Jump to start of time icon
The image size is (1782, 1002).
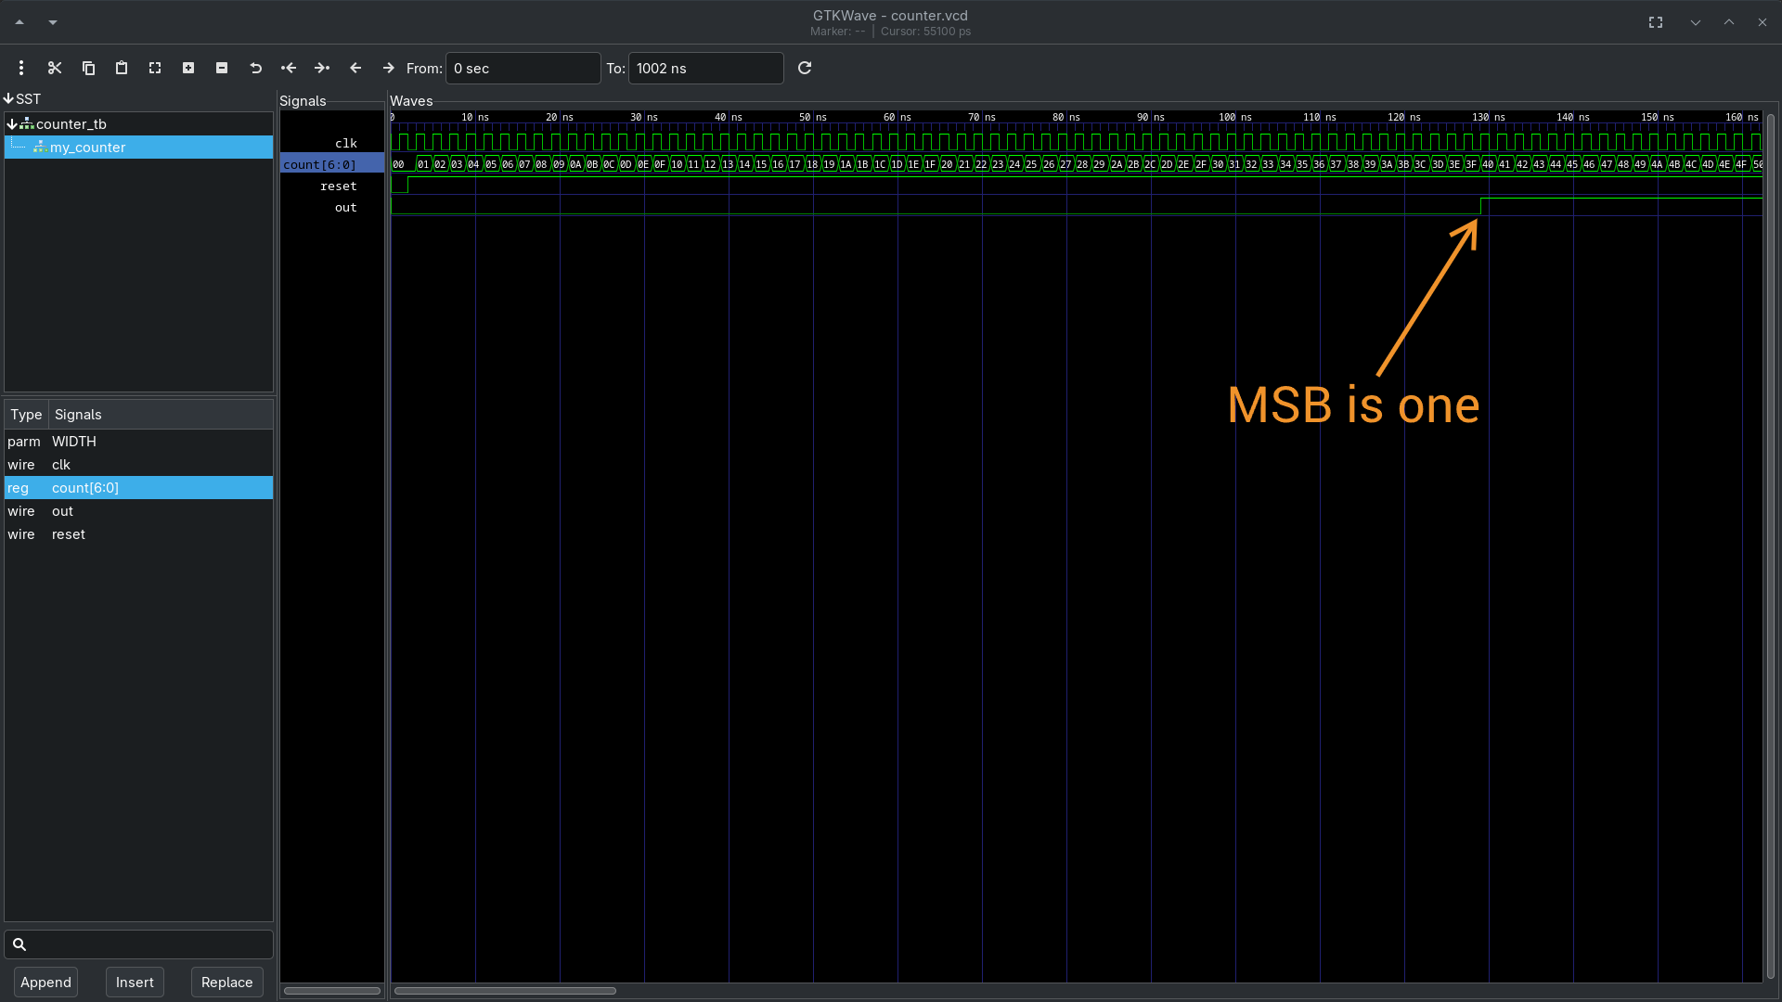(x=289, y=68)
